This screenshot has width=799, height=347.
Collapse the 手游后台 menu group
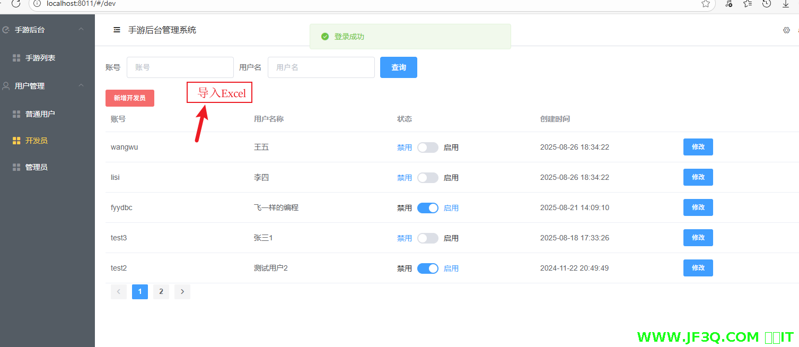pyautogui.click(x=81, y=30)
